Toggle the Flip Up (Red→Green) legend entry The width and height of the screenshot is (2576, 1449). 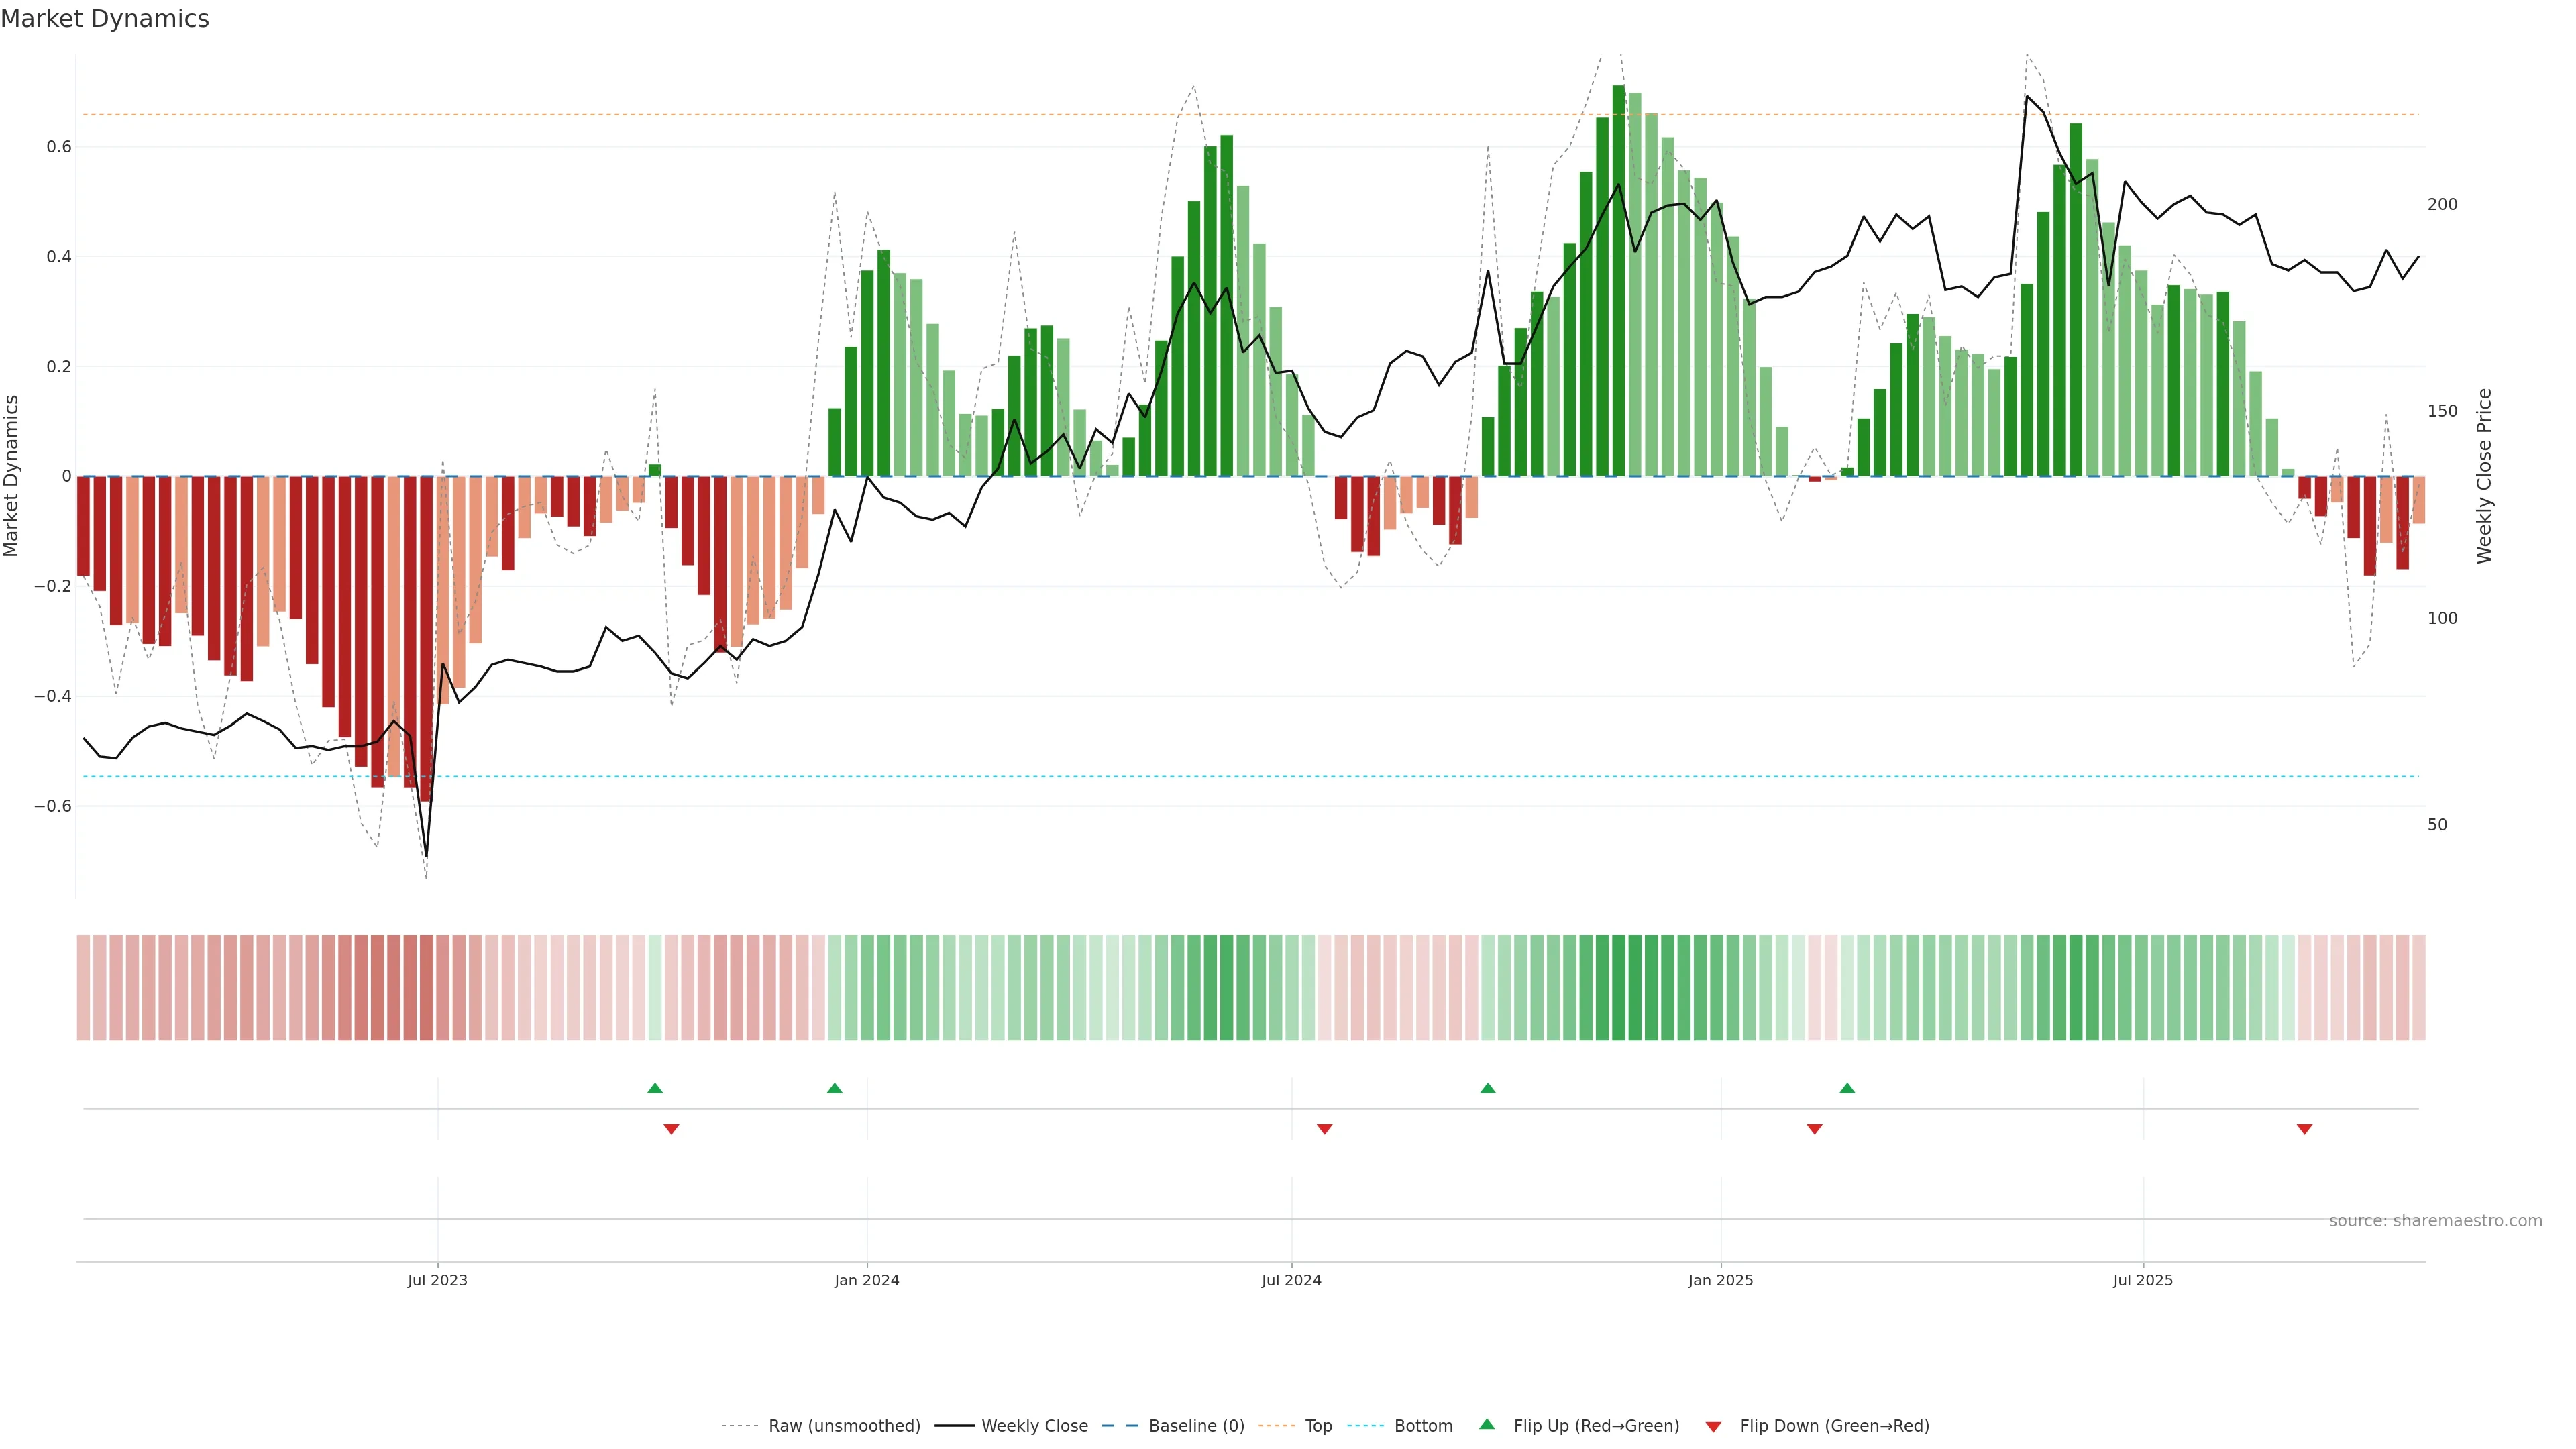[1596, 1426]
